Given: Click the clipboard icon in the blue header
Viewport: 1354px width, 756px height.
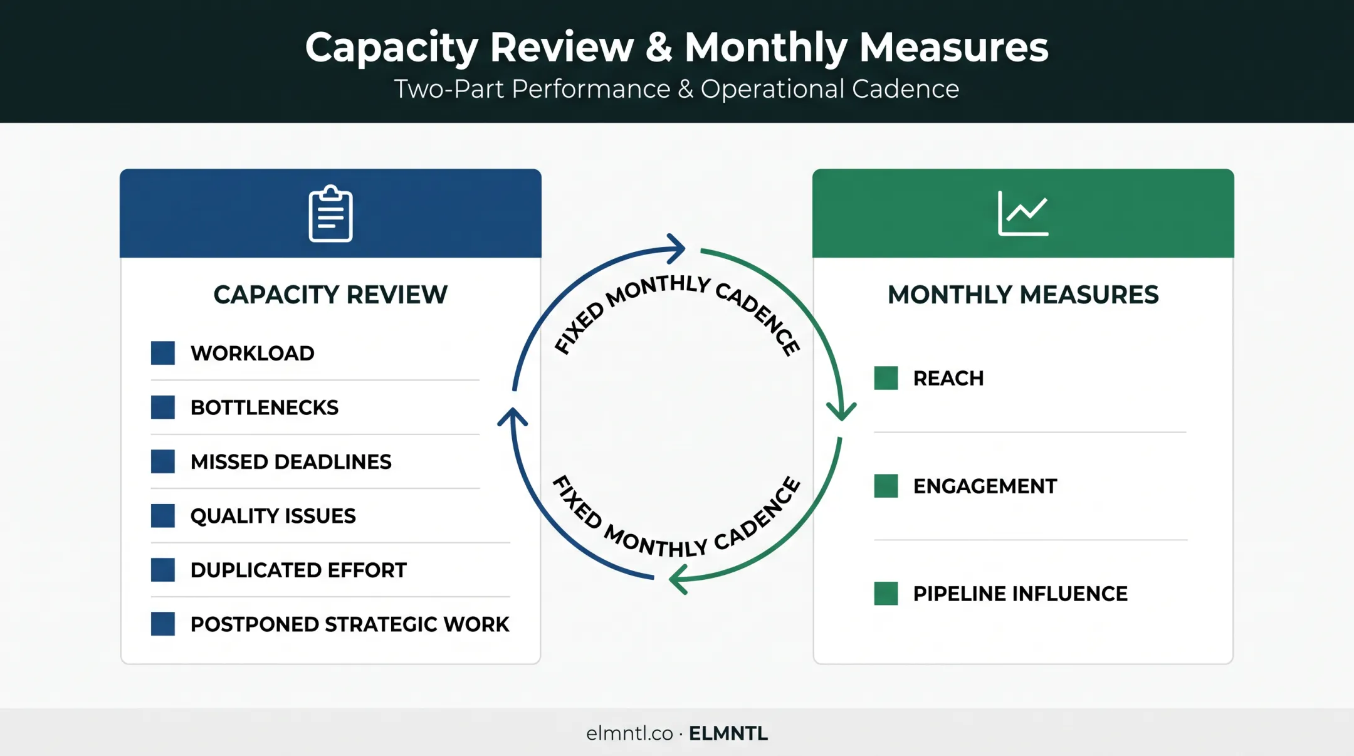Looking at the screenshot, I should click(x=330, y=213).
